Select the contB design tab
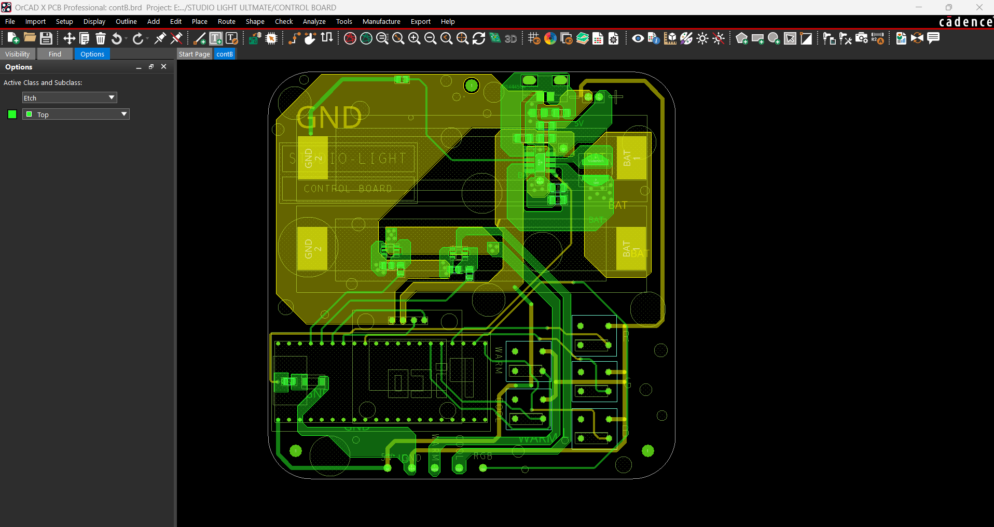This screenshot has height=527, width=994. pos(225,54)
